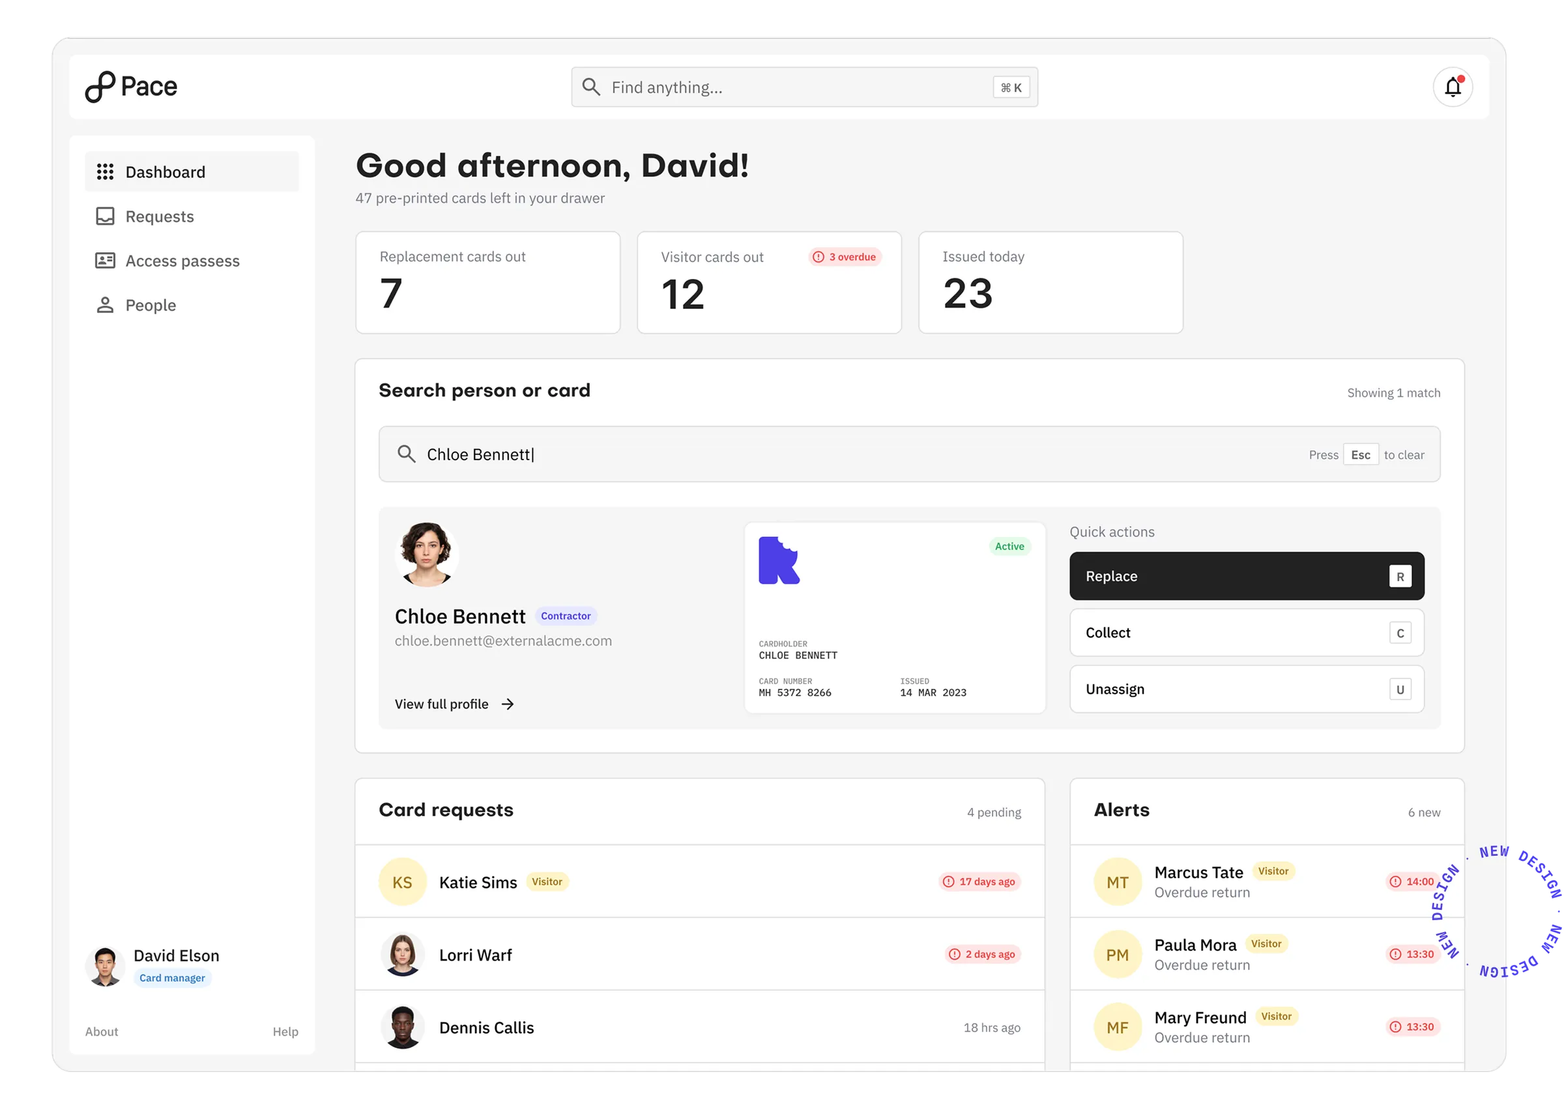Open Paula Mora alert
This screenshot has height=1117, width=1564.
tap(1267, 955)
